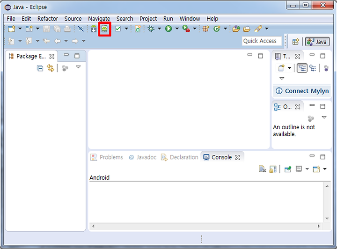Open the Project menu
Screen dimensions: 337x249
[148, 19]
